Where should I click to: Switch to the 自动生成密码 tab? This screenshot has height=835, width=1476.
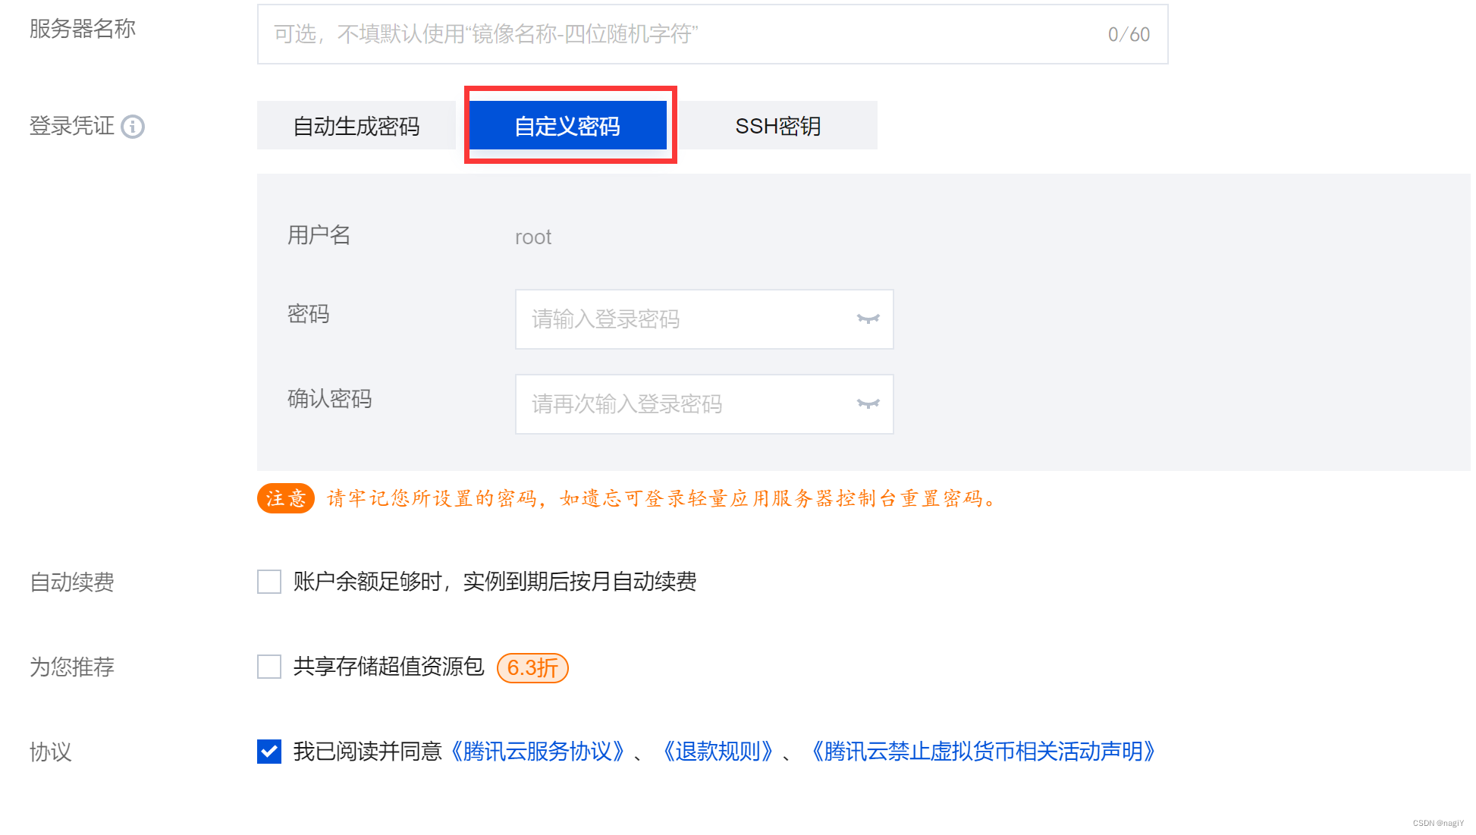tap(356, 126)
